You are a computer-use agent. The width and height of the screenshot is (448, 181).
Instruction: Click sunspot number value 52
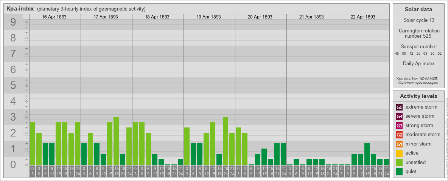pos(440,54)
